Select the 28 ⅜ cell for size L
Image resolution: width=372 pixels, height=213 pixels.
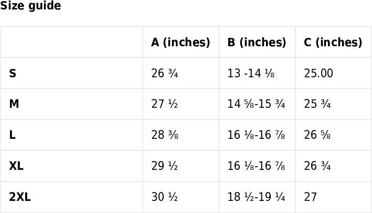[x=165, y=135]
